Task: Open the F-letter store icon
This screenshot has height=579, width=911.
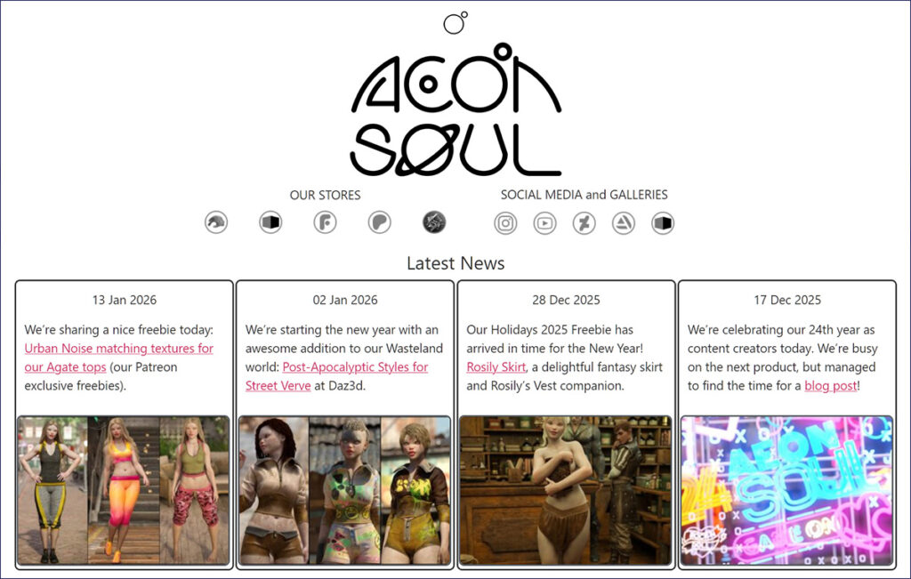Action: [x=325, y=222]
